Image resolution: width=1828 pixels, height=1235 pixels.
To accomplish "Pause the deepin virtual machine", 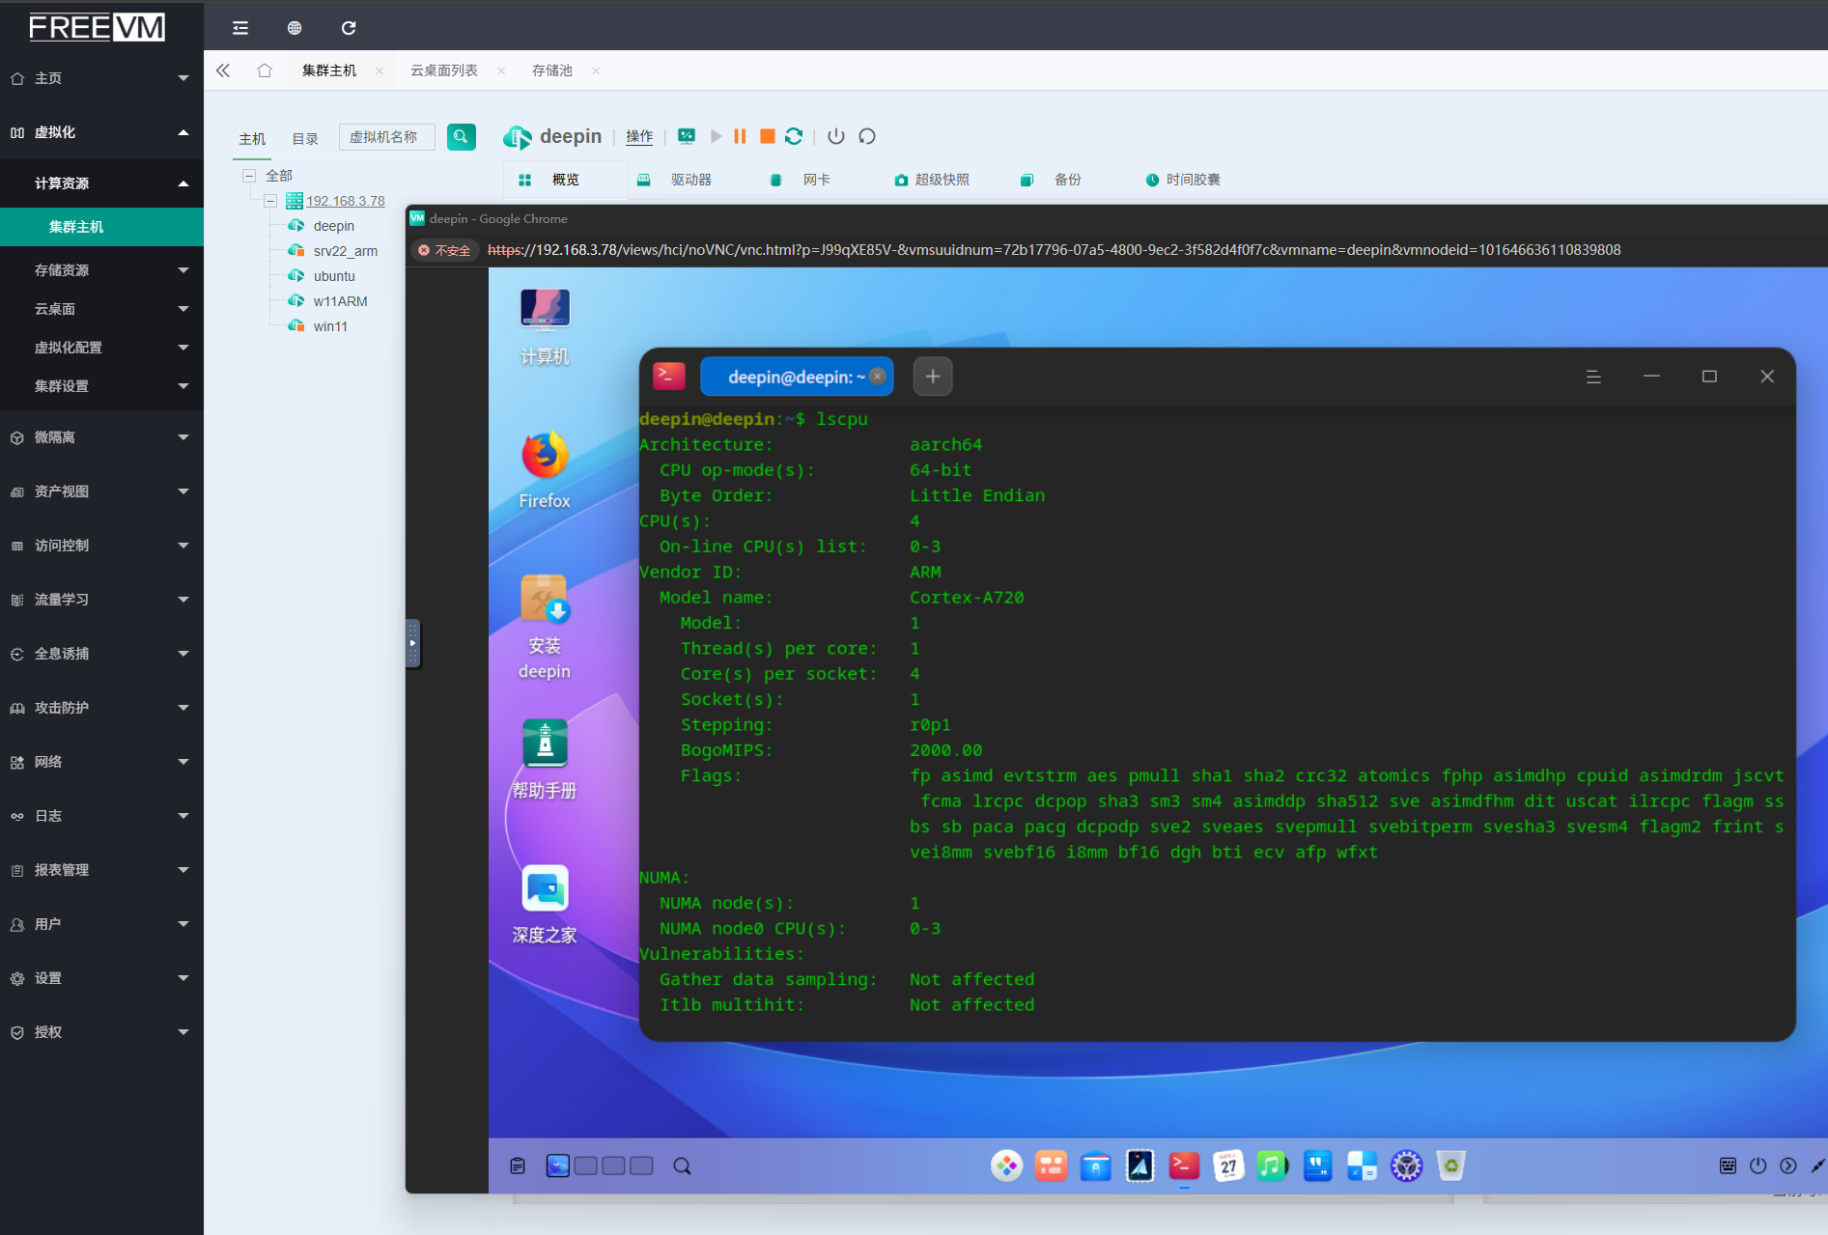I will pos(740,136).
